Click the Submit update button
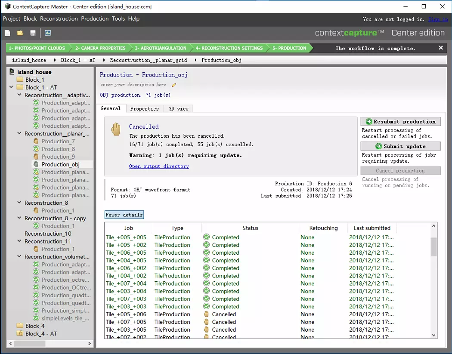Viewport: 452px width, 354px height. tap(400, 146)
